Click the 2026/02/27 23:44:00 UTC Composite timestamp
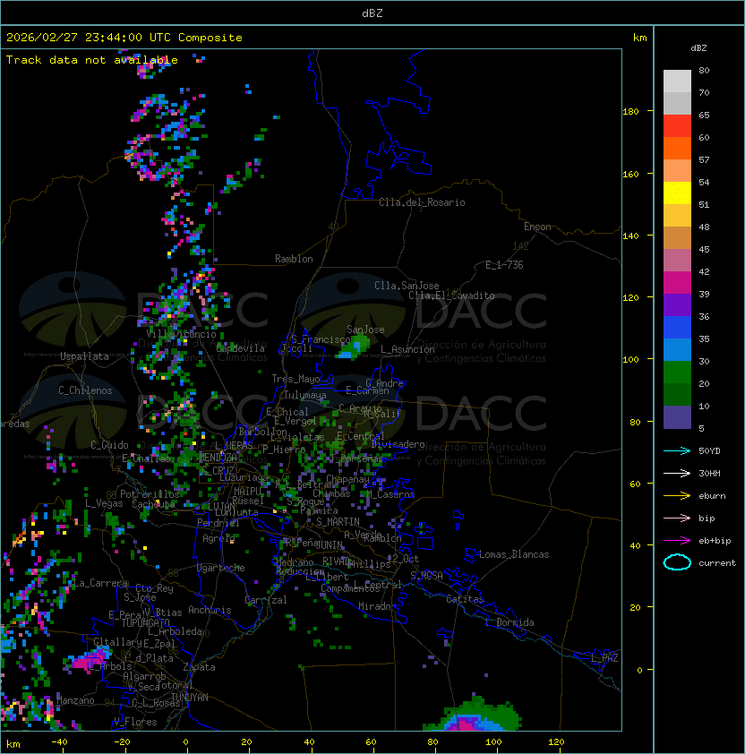 click(x=124, y=38)
